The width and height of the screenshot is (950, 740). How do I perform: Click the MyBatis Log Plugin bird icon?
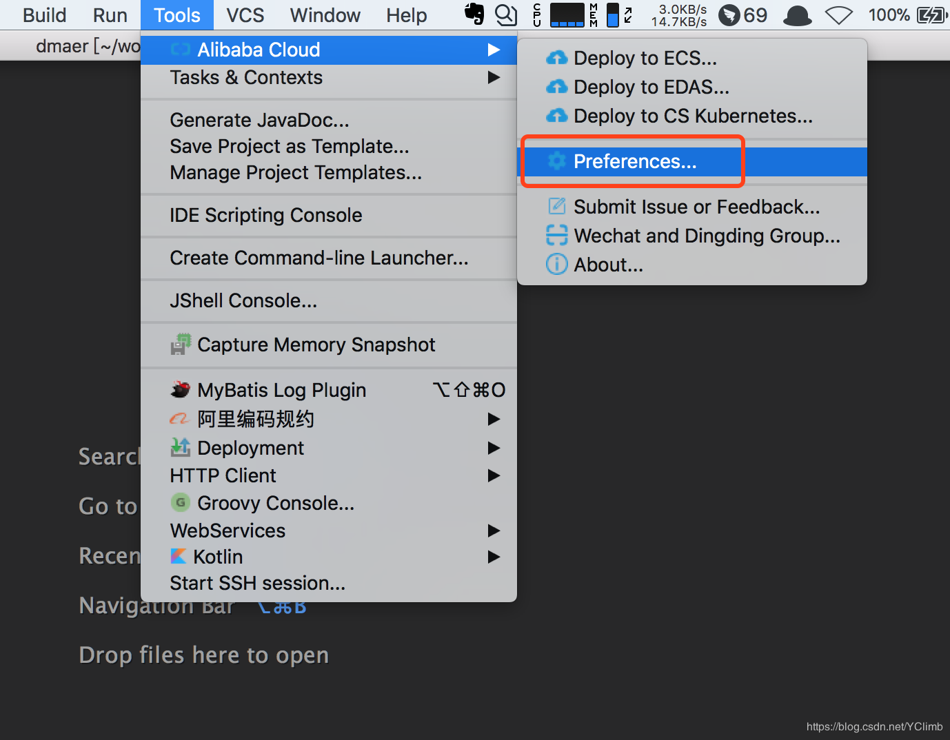click(x=181, y=390)
